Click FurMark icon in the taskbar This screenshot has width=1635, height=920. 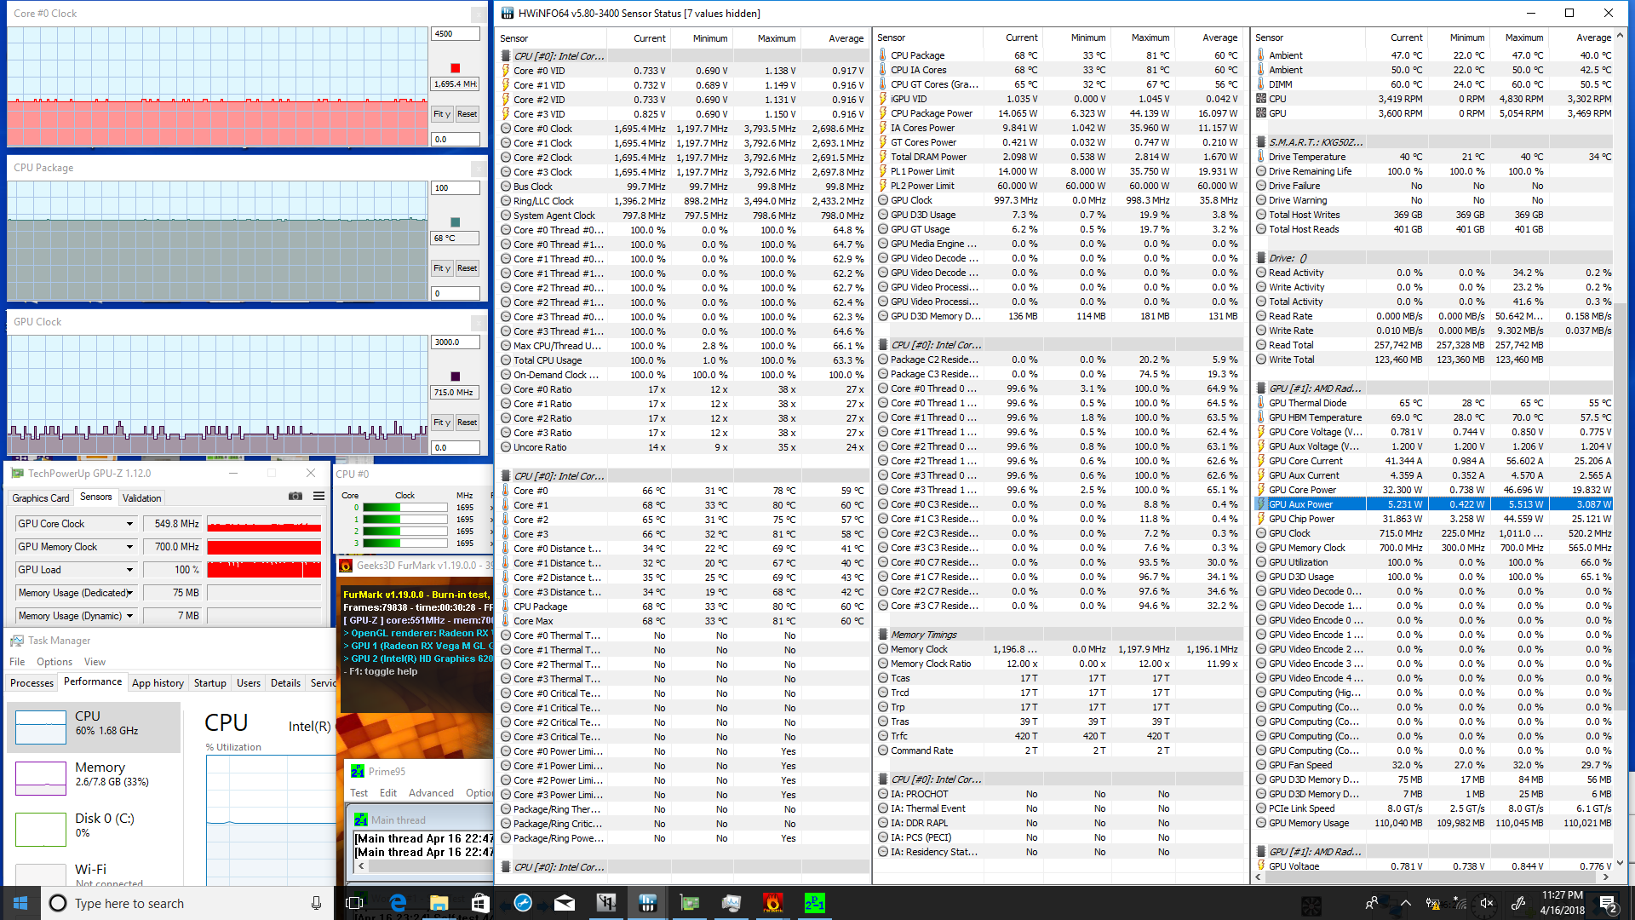coord(772,903)
